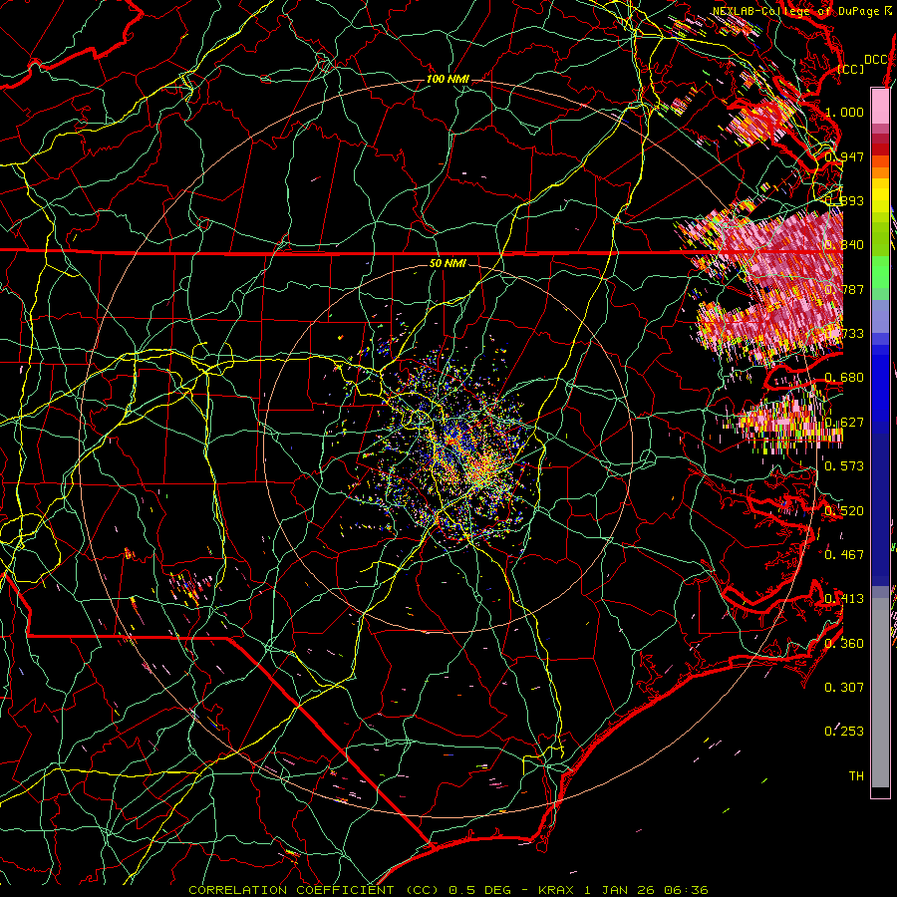Click the [CC] legend title
This screenshot has height=897, width=897.
850,69
